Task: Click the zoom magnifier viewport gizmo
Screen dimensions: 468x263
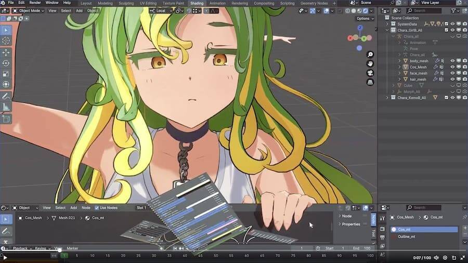Action: pyautogui.click(x=370, y=55)
